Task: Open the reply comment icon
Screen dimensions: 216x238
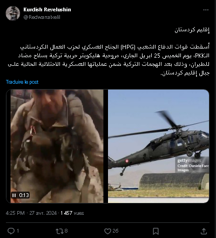Action: click(x=11, y=231)
